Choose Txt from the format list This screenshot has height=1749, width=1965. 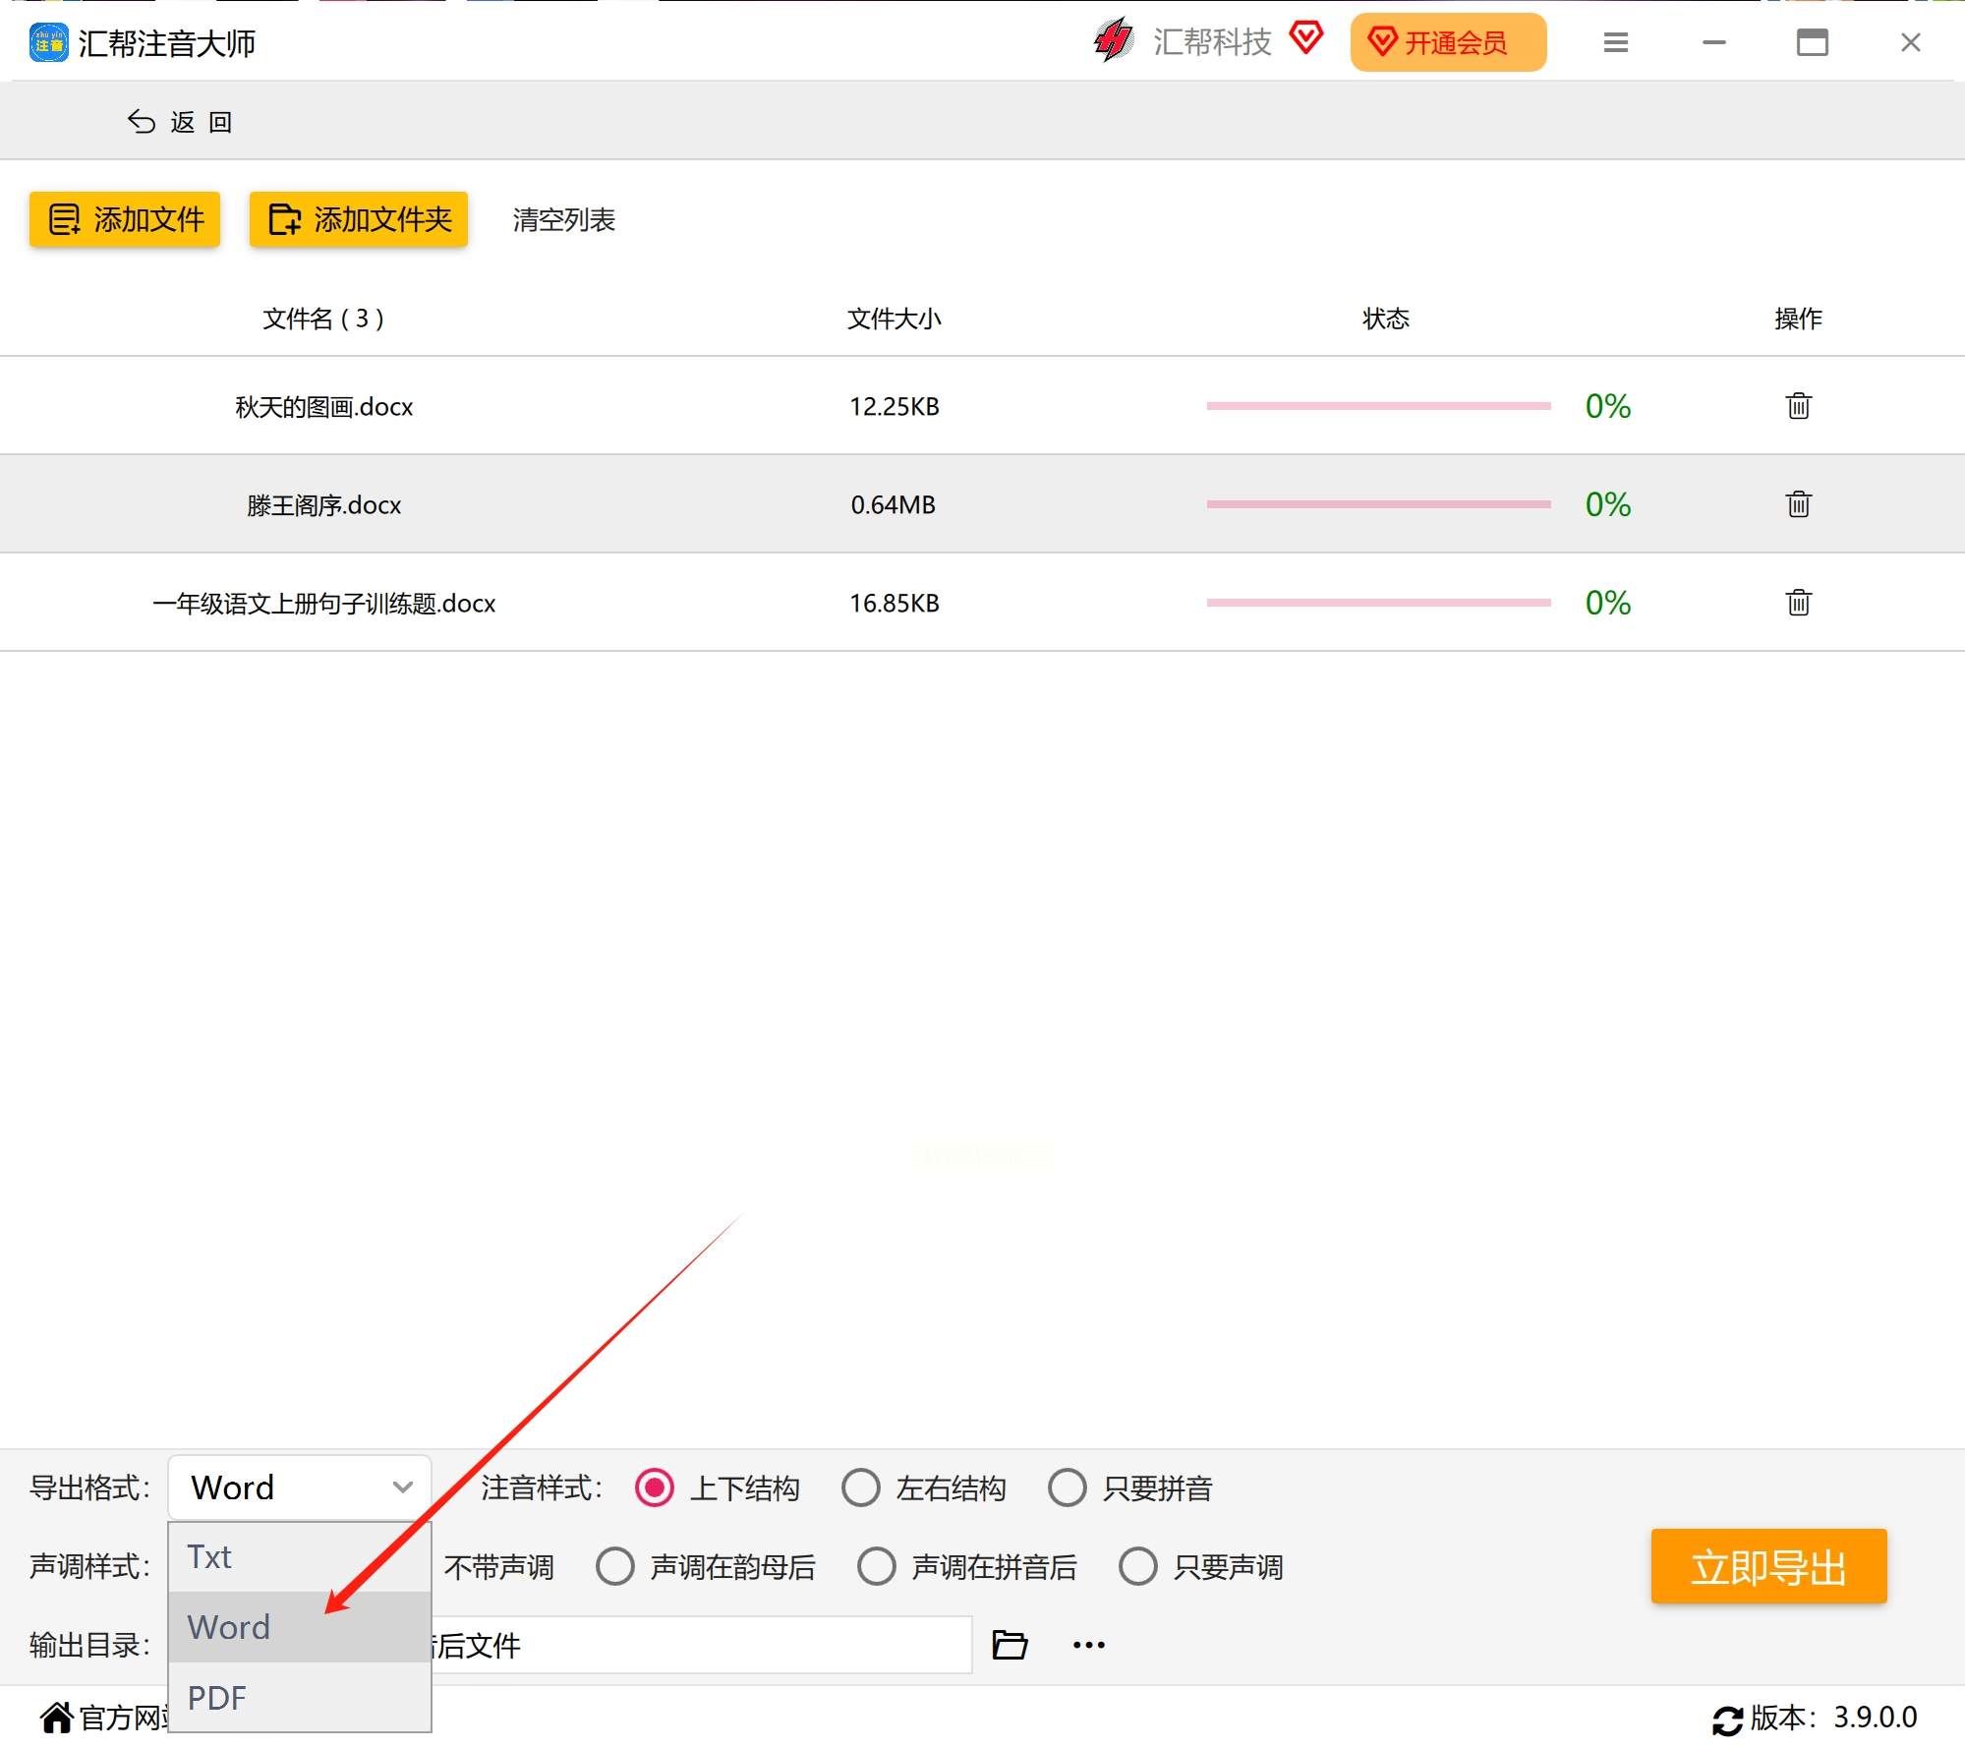[x=300, y=1557]
